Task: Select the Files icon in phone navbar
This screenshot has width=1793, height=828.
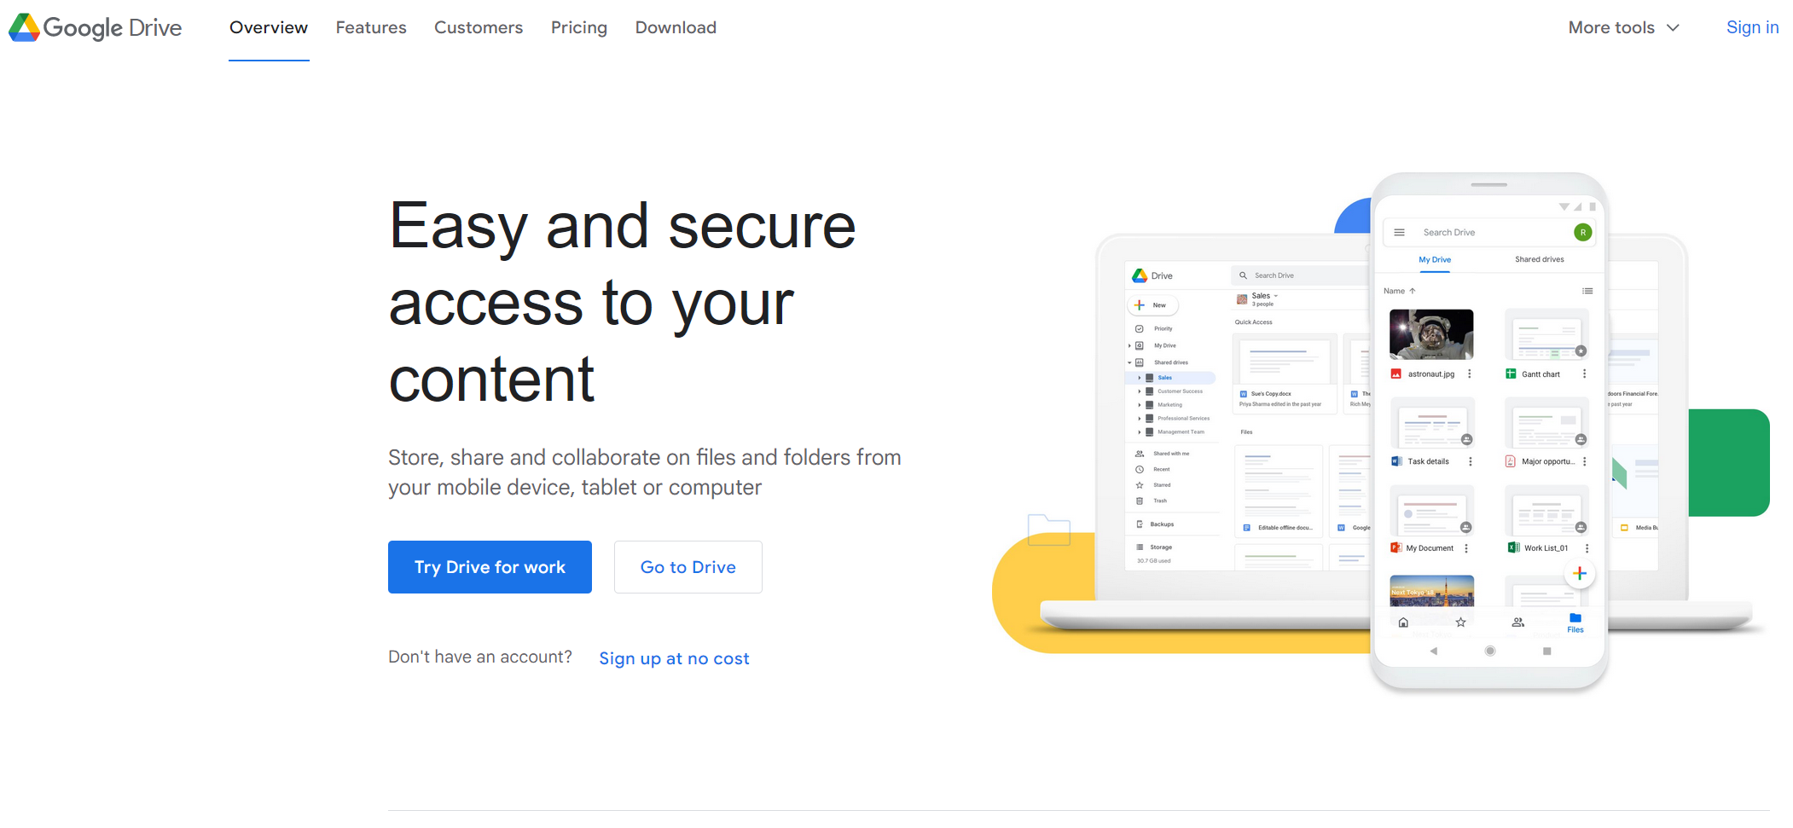Action: pyautogui.click(x=1575, y=622)
